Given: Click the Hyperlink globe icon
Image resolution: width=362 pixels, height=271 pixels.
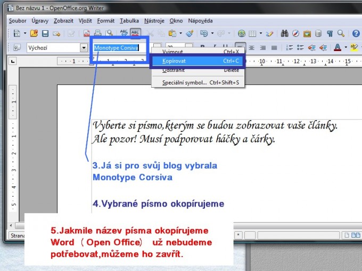Looking at the screenshot, I should pyautogui.click(x=242, y=33).
